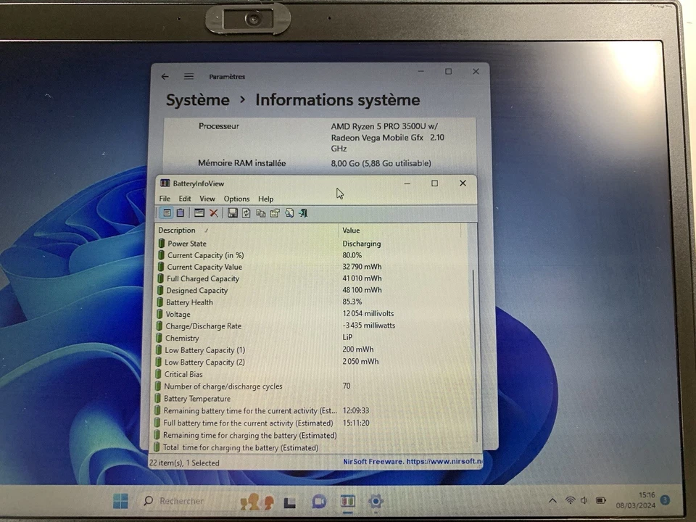Click the BatteryInfoView vertical scrollbar
This screenshot has width=696, height=522.
pos(473,355)
